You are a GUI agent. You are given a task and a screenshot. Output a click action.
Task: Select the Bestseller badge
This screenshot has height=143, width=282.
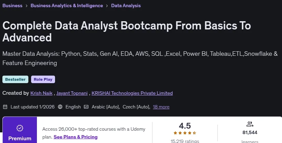tap(15, 79)
